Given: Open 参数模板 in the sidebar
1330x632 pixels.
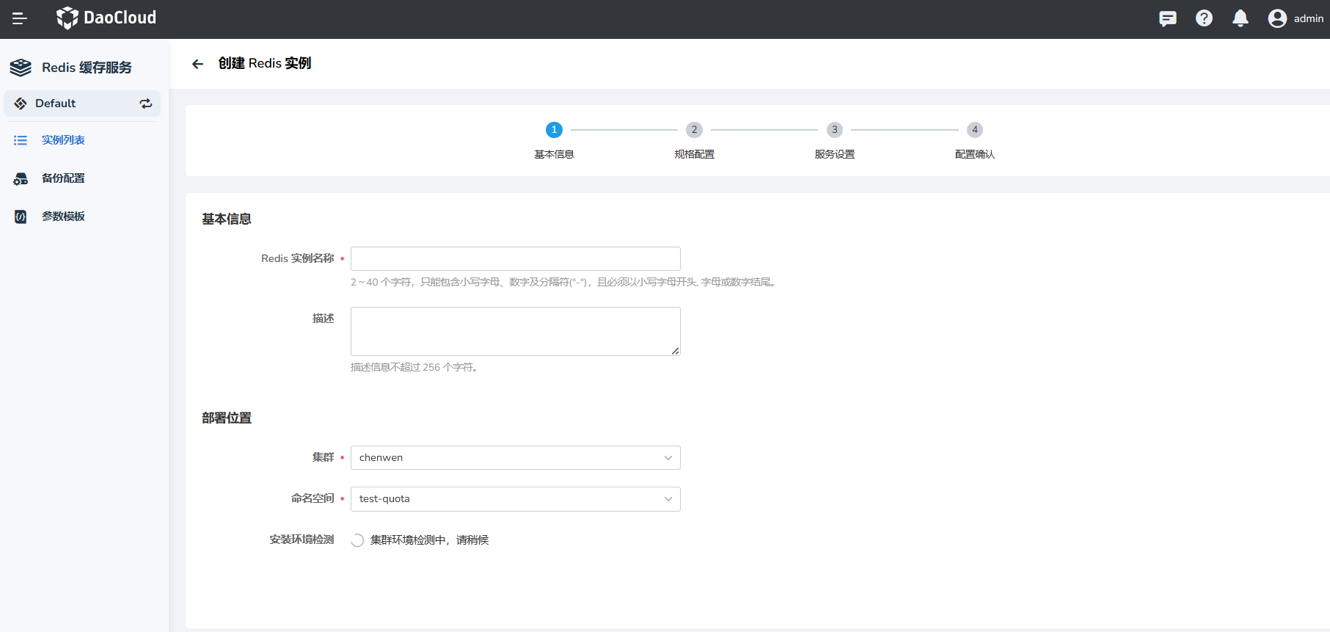Looking at the screenshot, I should 63,217.
